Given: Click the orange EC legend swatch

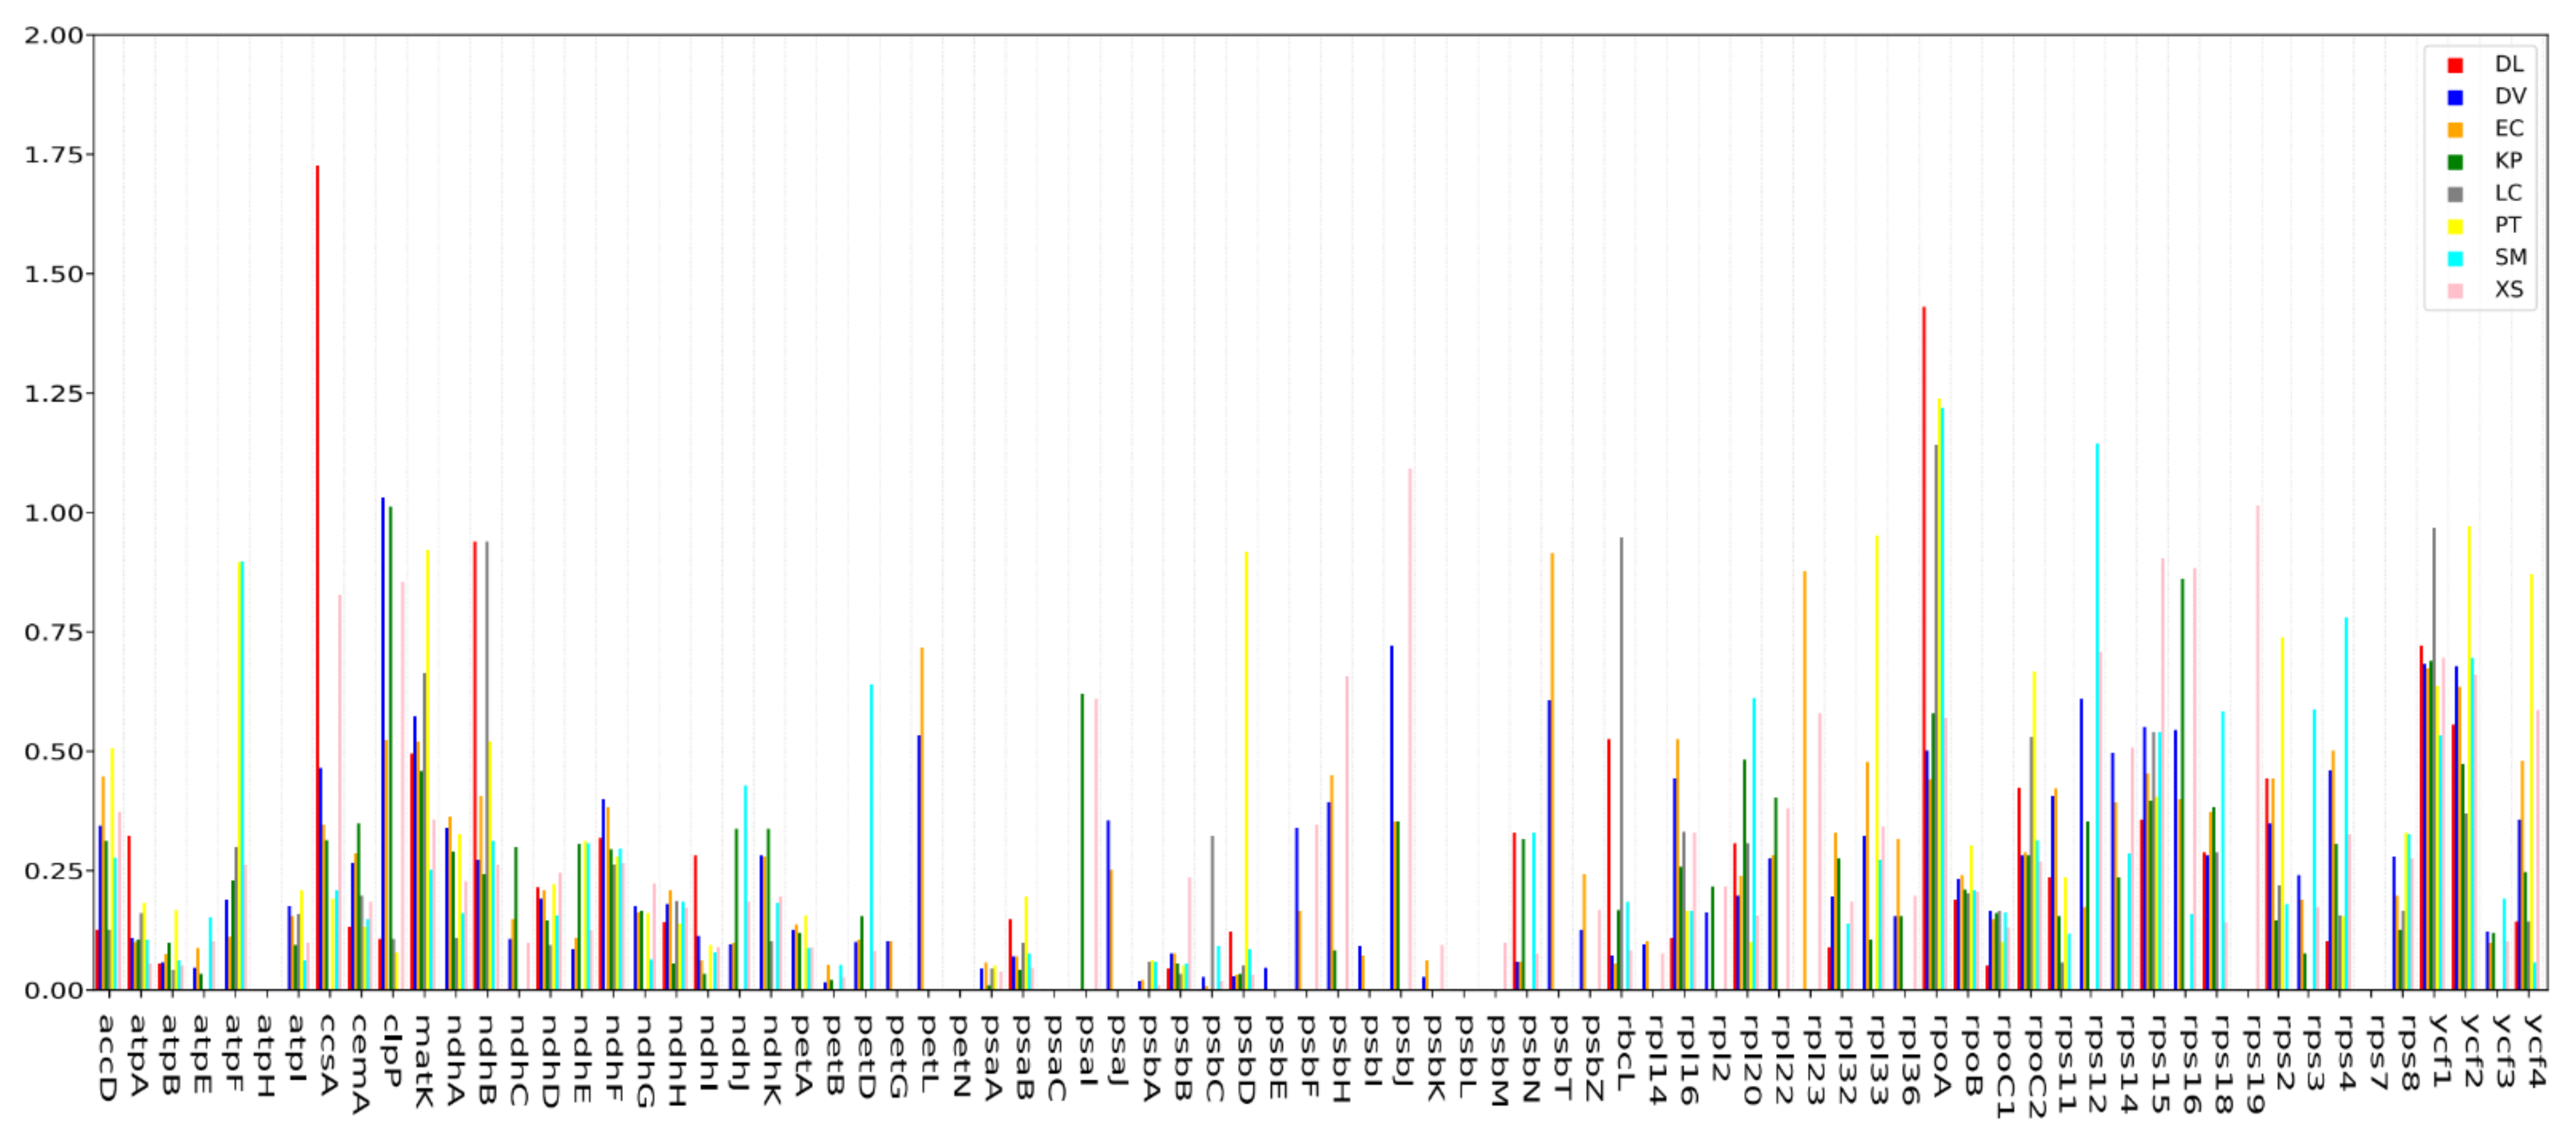Looking at the screenshot, I should [2454, 130].
